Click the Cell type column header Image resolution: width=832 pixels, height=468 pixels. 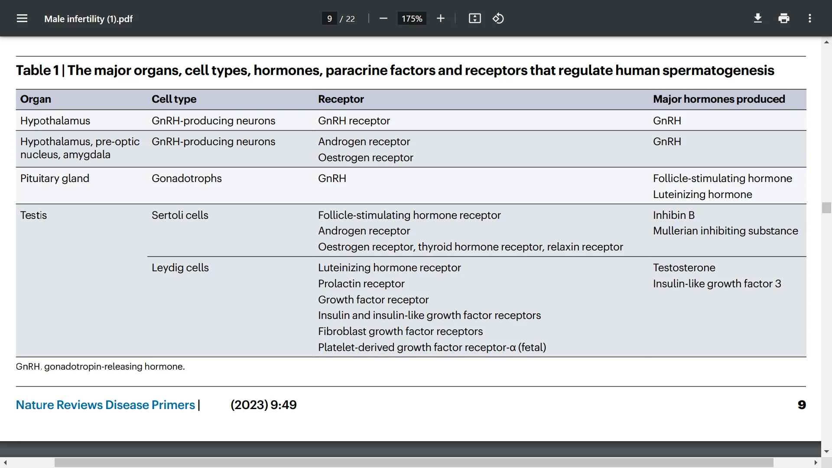174,99
